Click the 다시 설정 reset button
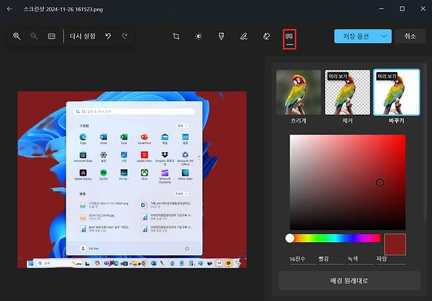 click(x=82, y=37)
